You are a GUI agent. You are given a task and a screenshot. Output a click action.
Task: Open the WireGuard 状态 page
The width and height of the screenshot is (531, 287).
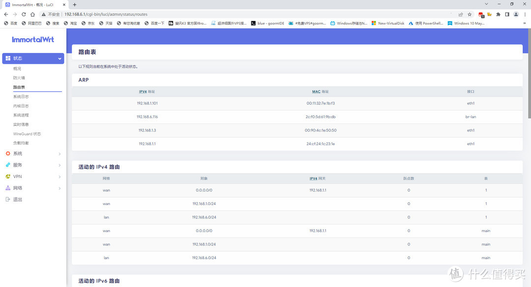[27, 134]
